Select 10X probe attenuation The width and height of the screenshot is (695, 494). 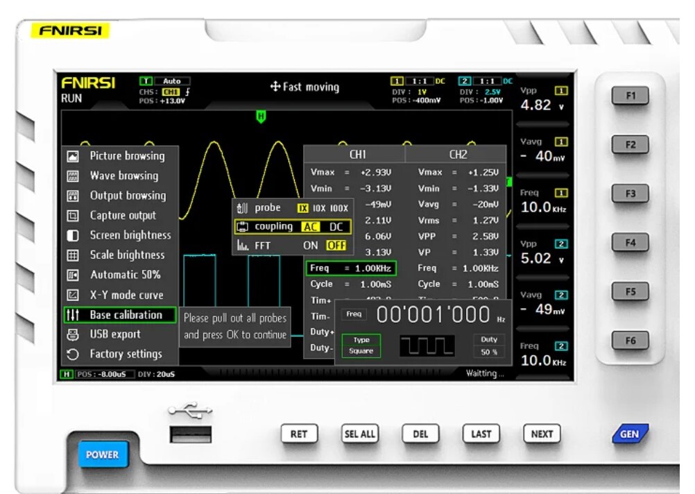318,208
